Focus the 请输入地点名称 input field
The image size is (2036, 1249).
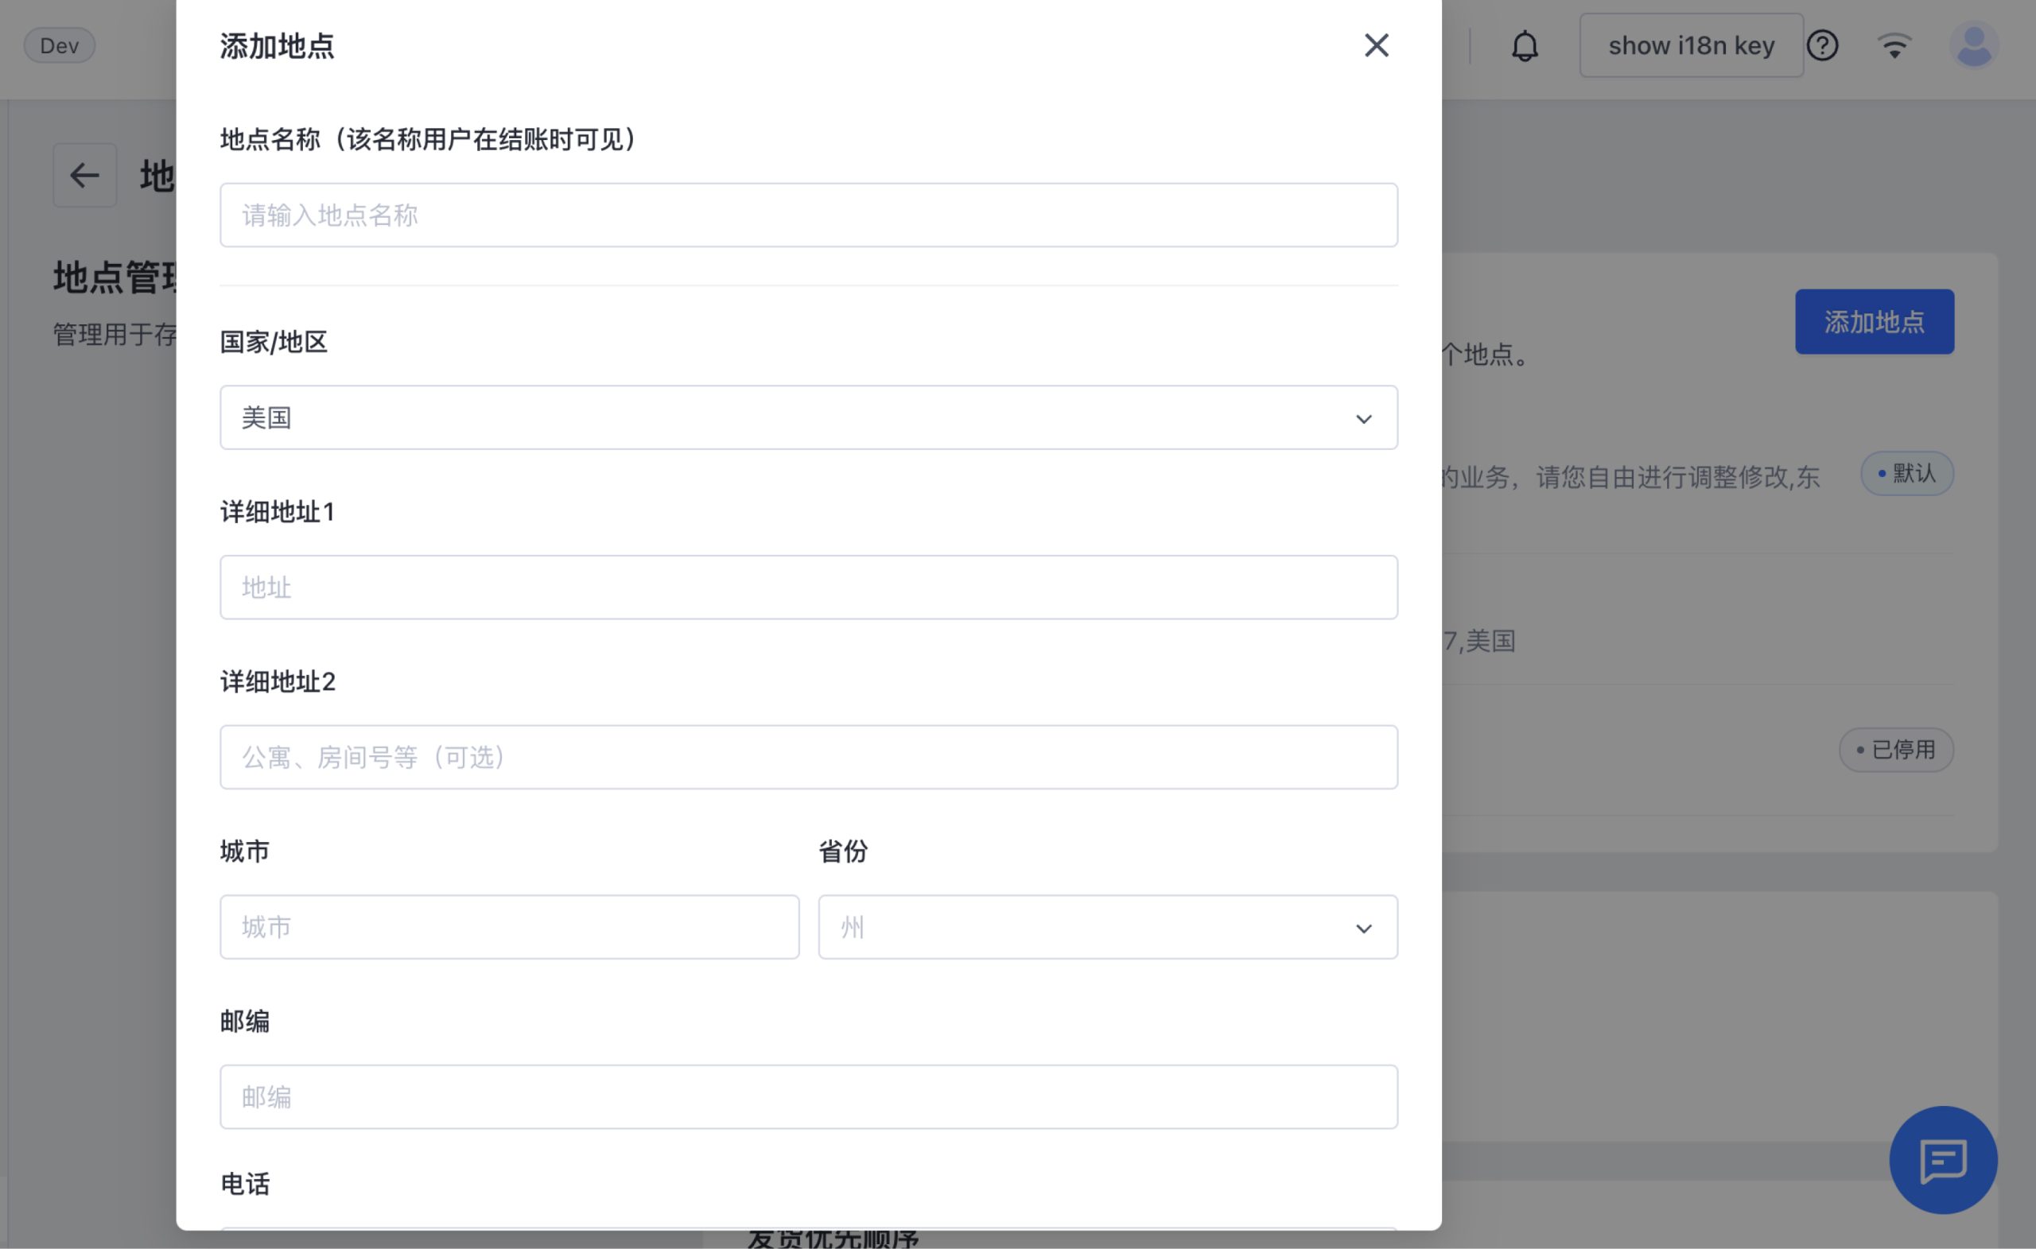click(808, 215)
